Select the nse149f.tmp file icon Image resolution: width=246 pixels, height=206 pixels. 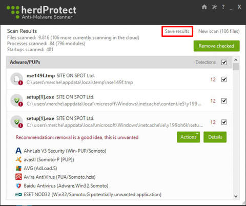click(16, 79)
